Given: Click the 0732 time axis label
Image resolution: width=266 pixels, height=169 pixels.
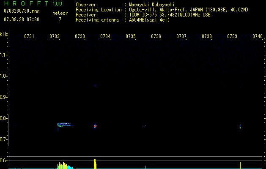Looking at the screenshot, I should coord(55,36).
